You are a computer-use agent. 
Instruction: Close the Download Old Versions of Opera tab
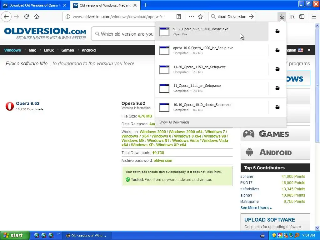point(65,5)
